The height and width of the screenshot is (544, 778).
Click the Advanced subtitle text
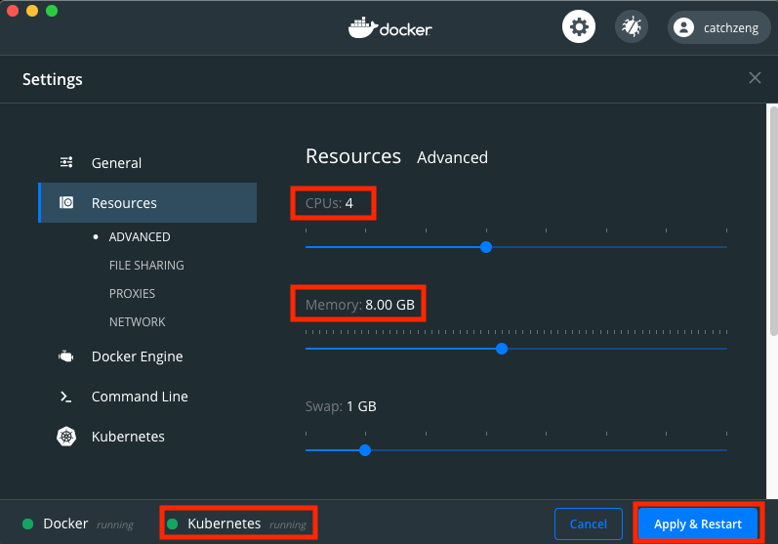click(x=453, y=158)
